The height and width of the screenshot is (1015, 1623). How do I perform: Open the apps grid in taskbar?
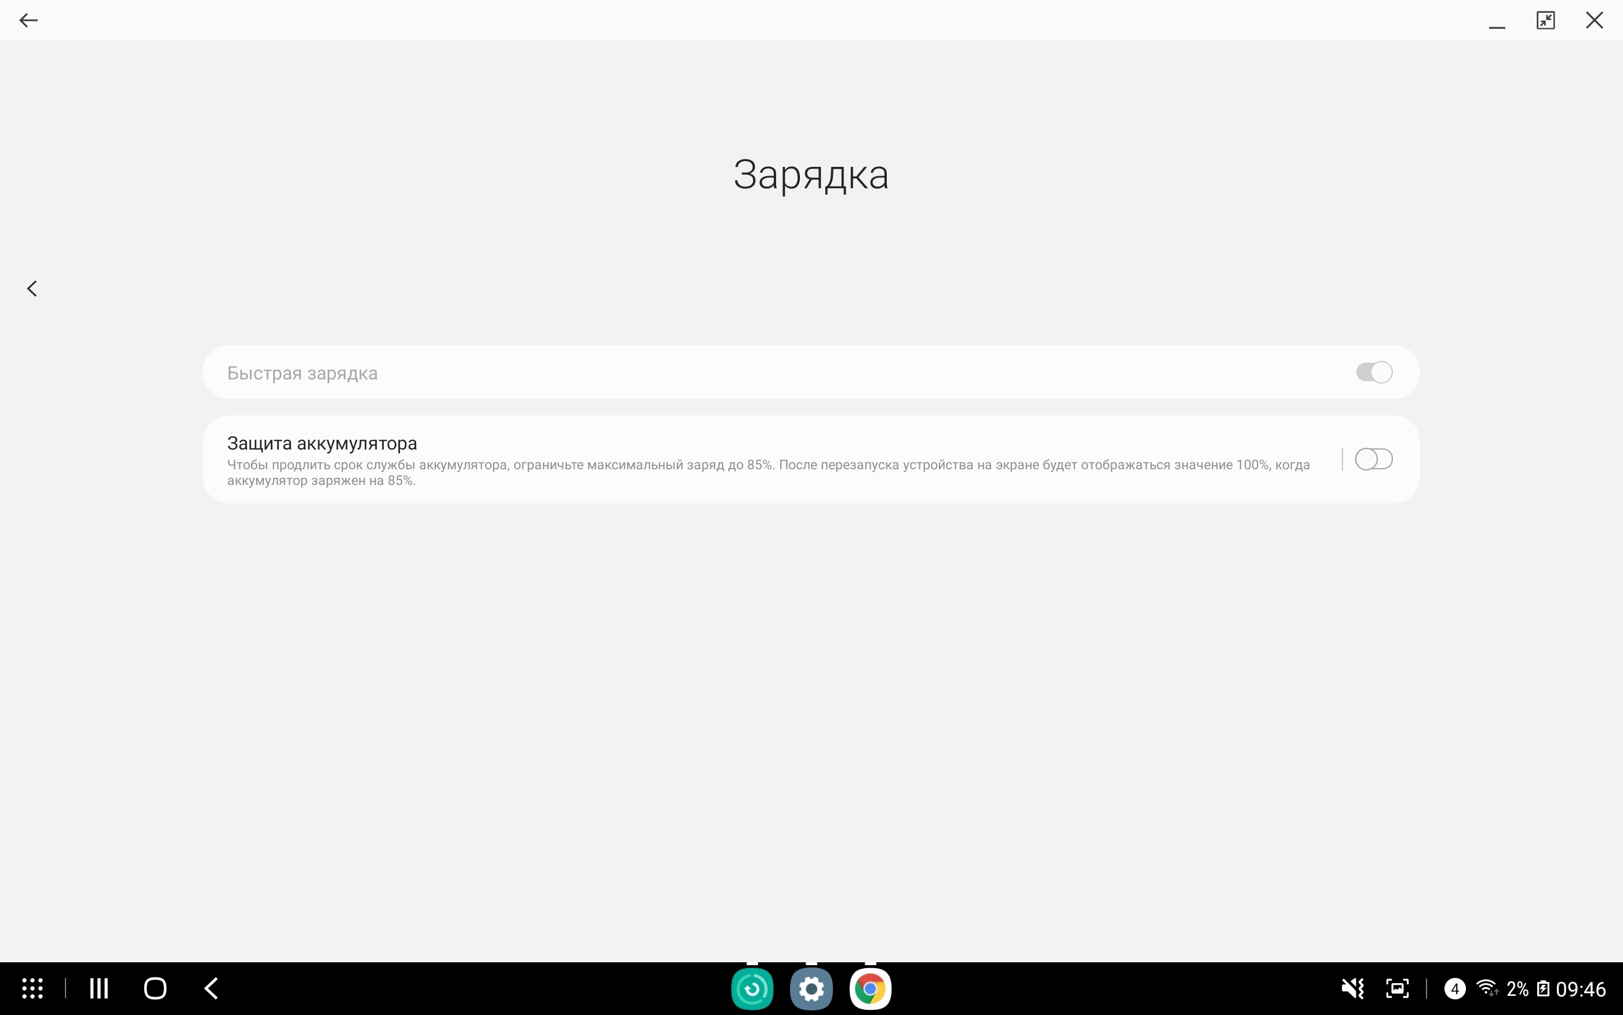pyautogui.click(x=32, y=988)
